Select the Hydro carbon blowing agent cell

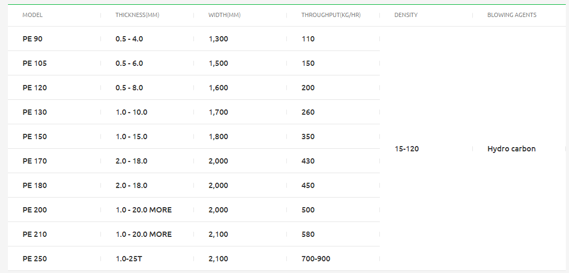(x=511, y=149)
